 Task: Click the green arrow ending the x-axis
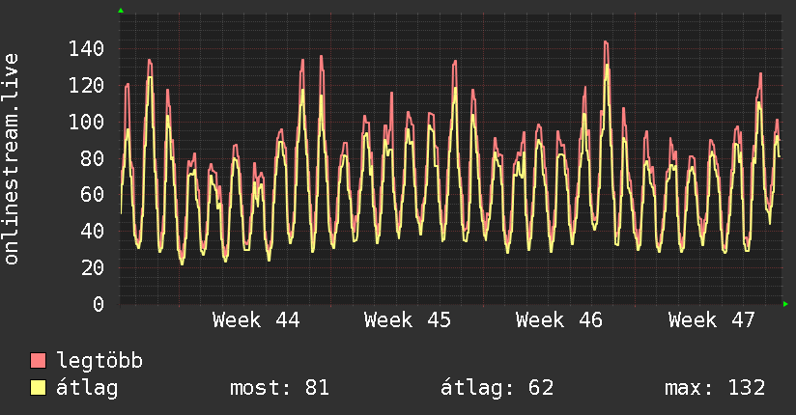pos(785,304)
